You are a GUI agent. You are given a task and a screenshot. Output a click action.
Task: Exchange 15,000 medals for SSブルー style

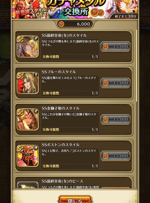[x=115, y=83]
